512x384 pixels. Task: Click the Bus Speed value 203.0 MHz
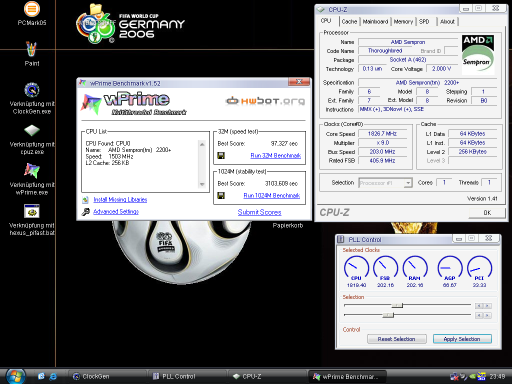tap(382, 151)
